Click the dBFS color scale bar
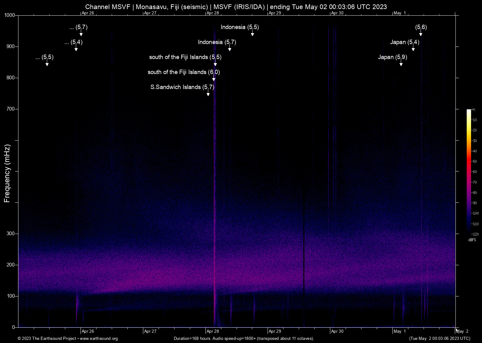Screen dimensions: 482x343 pos(469,171)
